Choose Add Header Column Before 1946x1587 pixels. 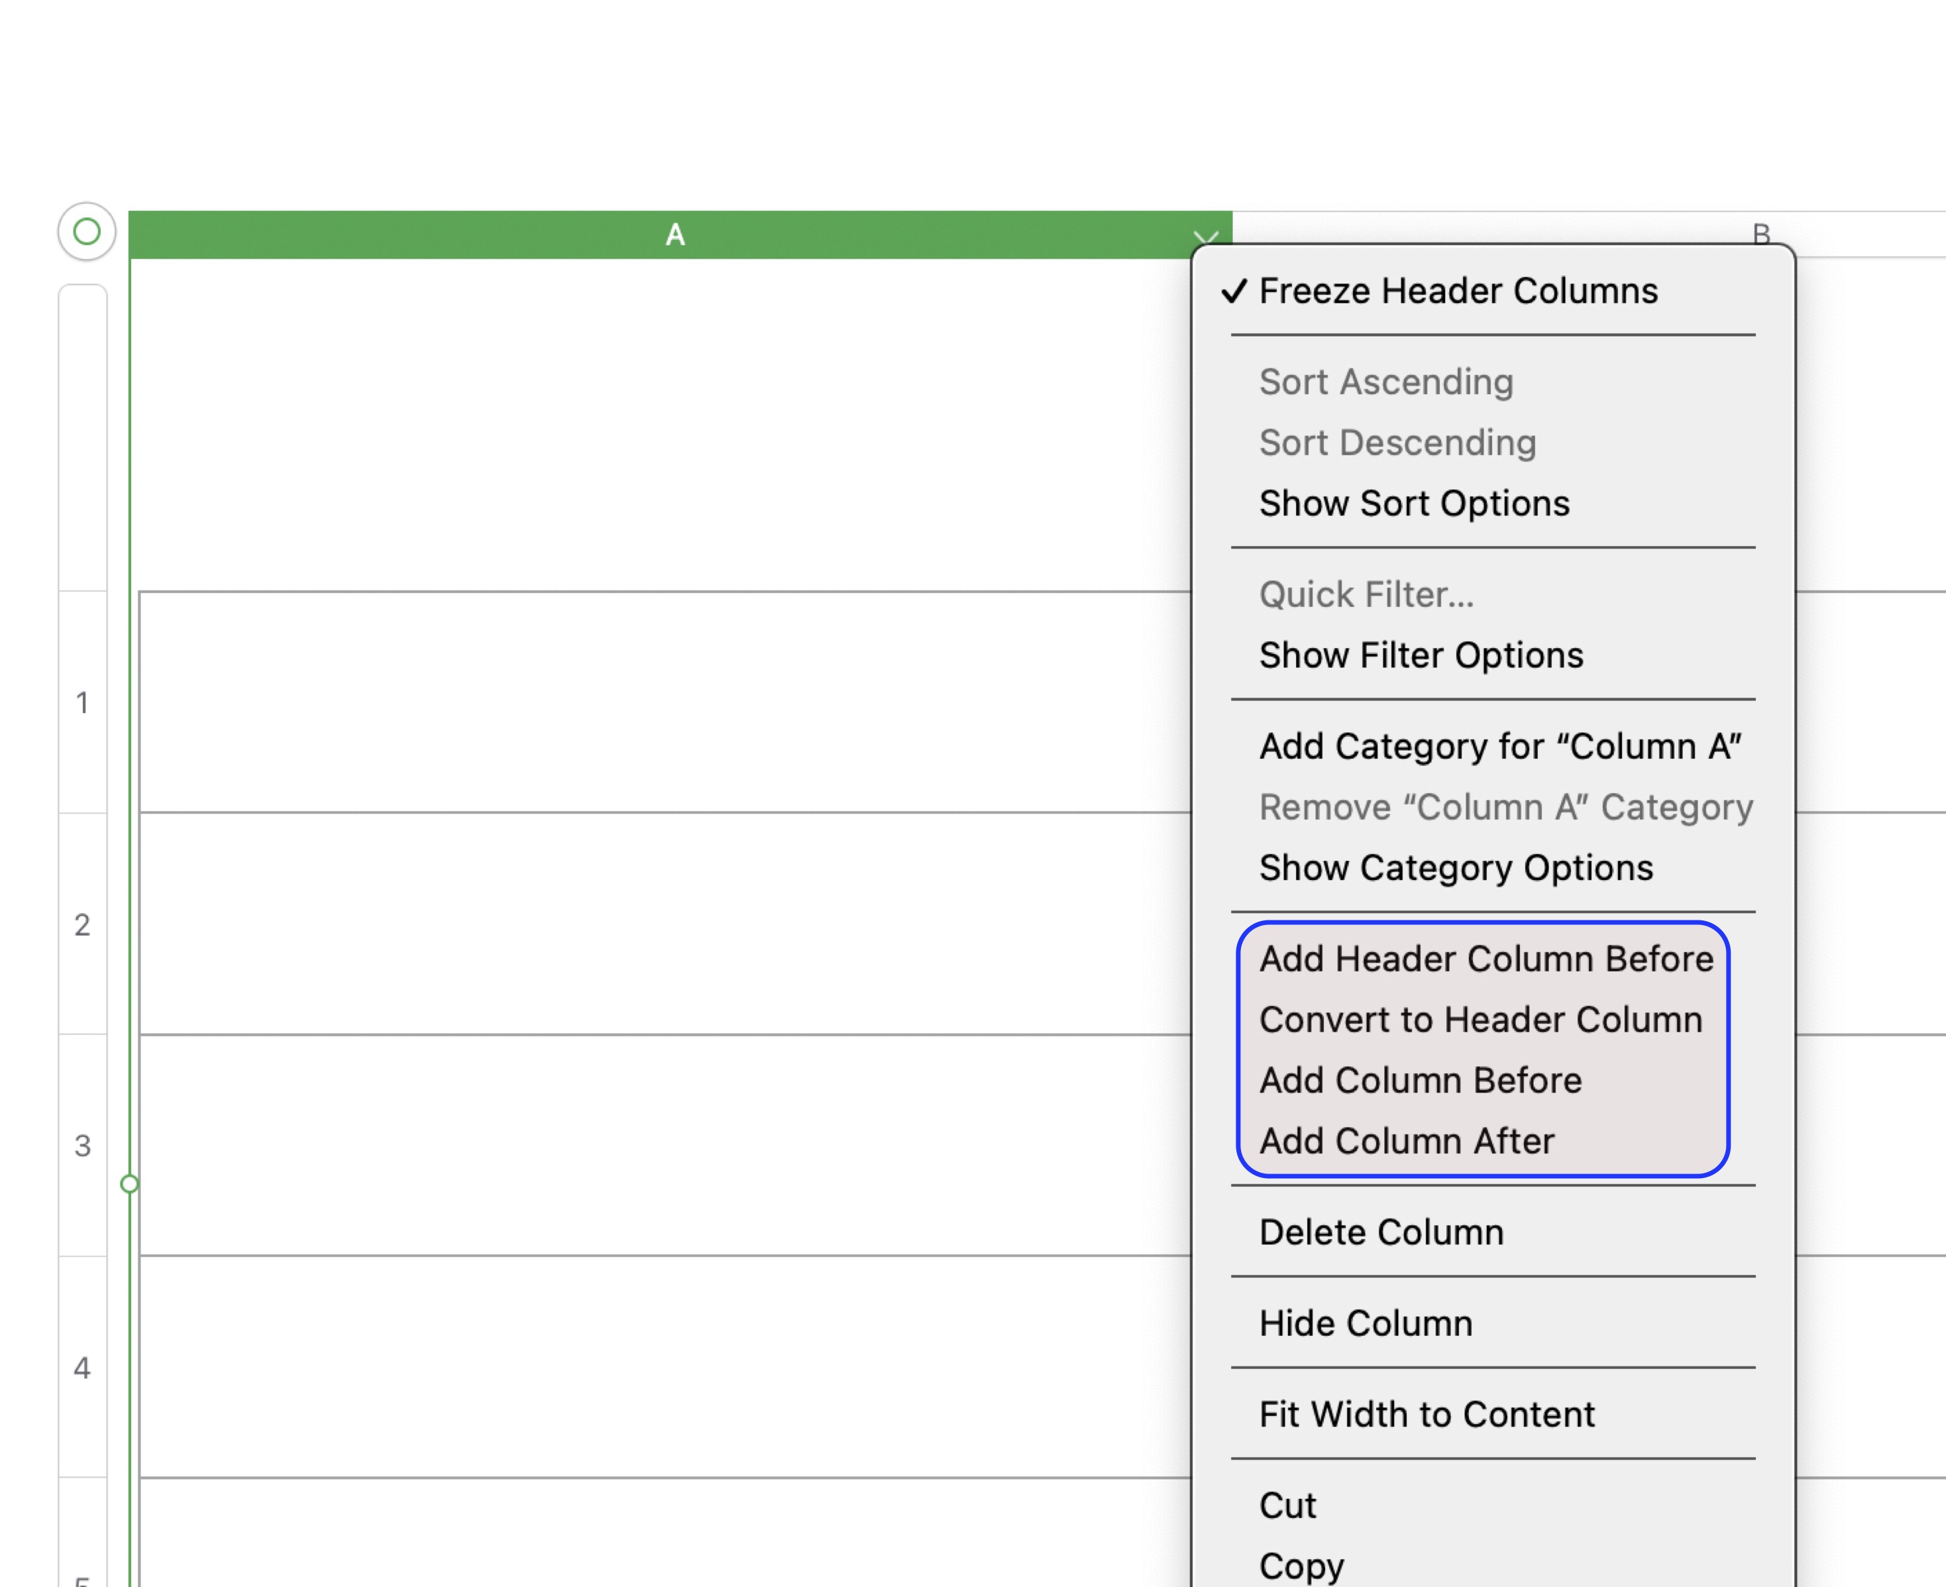(1487, 959)
